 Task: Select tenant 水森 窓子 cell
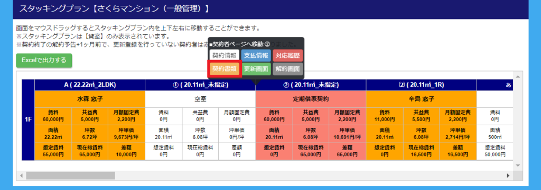(x=90, y=99)
